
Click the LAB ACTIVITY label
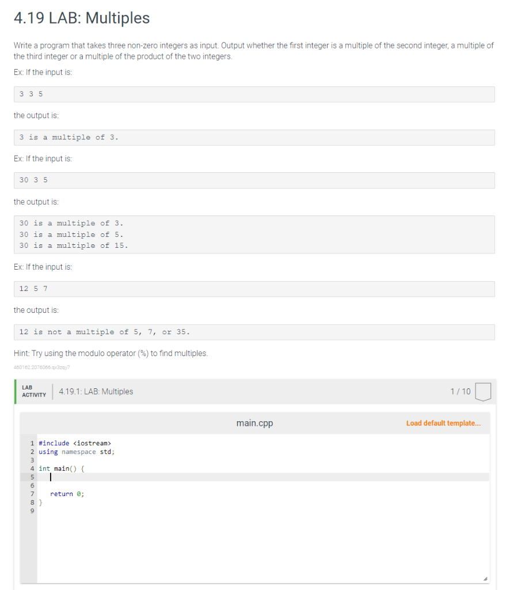tap(34, 391)
